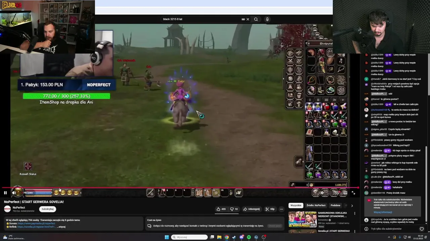Focus the search field containing black 3215 8 lat
Viewport: 430px width, 241px height.
click(x=201, y=19)
